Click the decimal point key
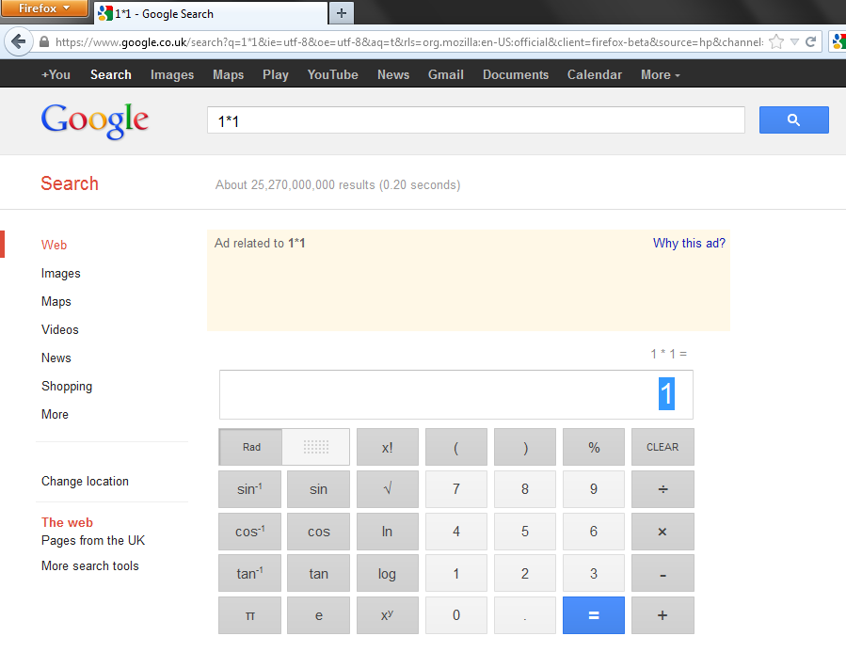The width and height of the screenshot is (846, 652). [x=525, y=615]
